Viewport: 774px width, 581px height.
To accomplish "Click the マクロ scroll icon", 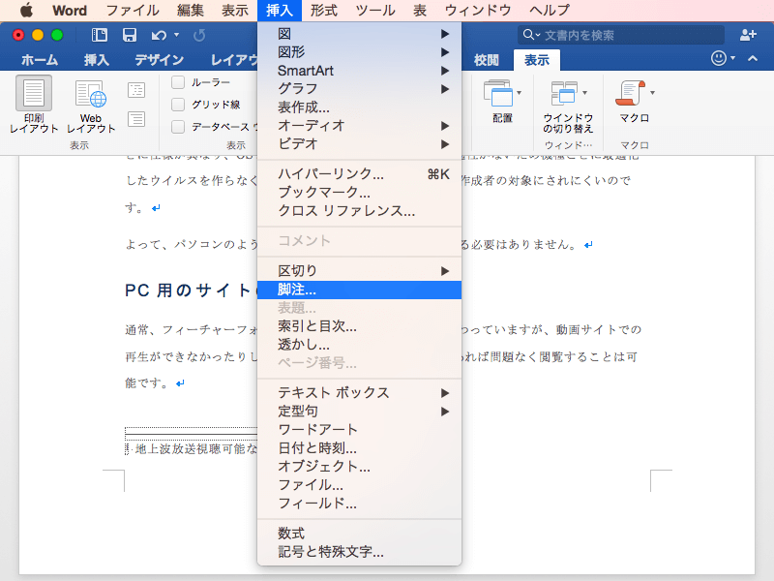I will pyautogui.click(x=631, y=93).
